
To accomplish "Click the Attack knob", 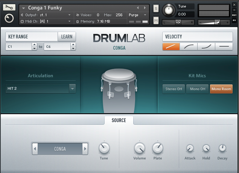I will pyautogui.click(x=190, y=148).
